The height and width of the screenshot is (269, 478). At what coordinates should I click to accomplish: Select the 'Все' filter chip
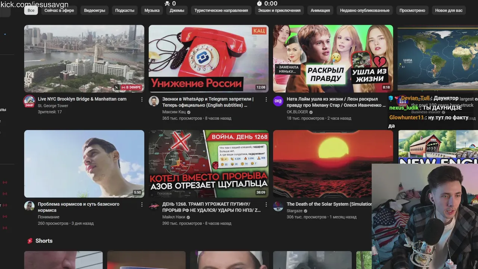pyautogui.click(x=31, y=10)
